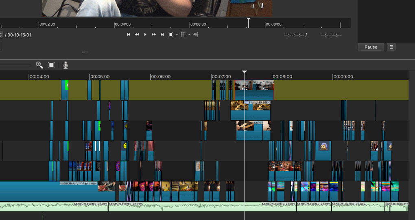Click the selection duration timecode display
The image size is (415, 220).
point(331,35)
